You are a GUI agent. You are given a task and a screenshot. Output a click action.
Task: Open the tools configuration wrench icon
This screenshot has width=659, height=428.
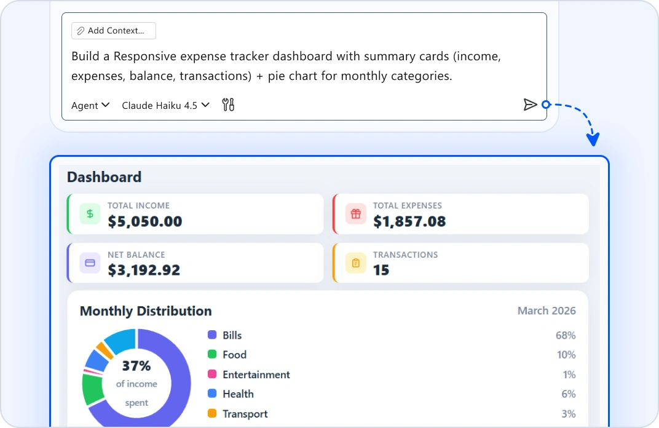pyautogui.click(x=228, y=105)
